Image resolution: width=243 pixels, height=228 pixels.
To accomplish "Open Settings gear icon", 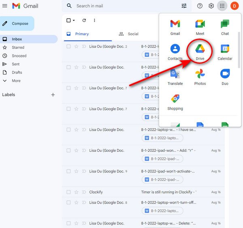I will 211,6.
